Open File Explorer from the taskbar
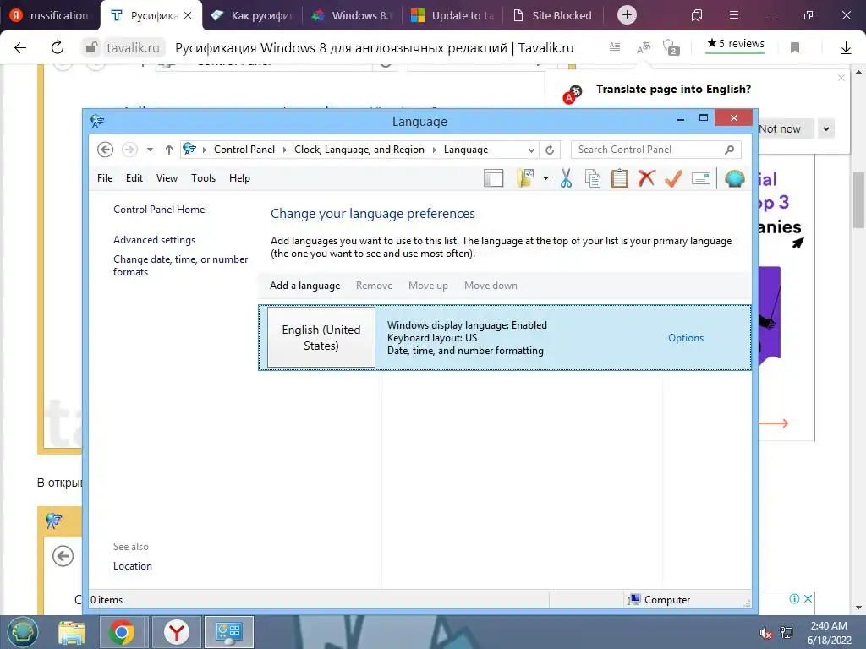Image resolution: width=866 pixels, height=649 pixels. (x=72, y=632)
